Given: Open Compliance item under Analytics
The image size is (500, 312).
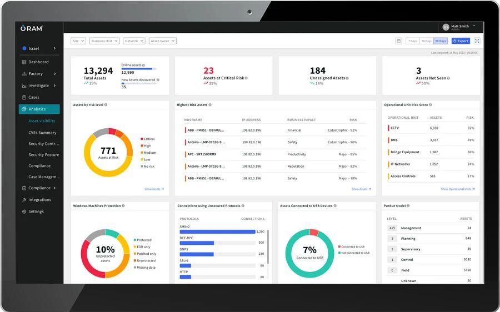Looking at the screenshot, I should (x=39, y=166).
